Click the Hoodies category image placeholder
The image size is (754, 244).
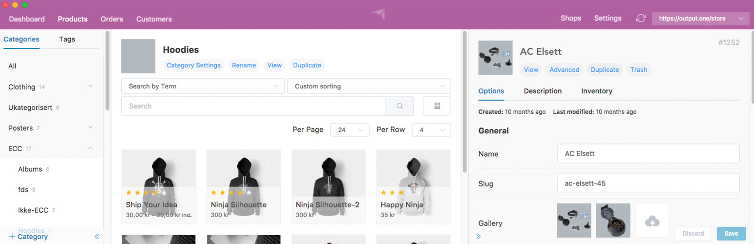point(138,56)
